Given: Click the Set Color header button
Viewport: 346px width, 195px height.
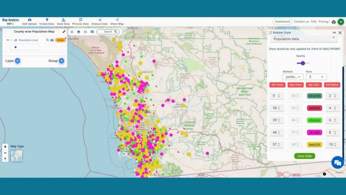Looking at the screenshot, I should point(314,85).
